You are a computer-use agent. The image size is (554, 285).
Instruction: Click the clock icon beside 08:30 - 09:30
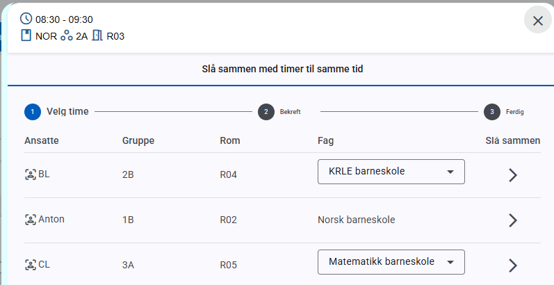pos(26,19)
